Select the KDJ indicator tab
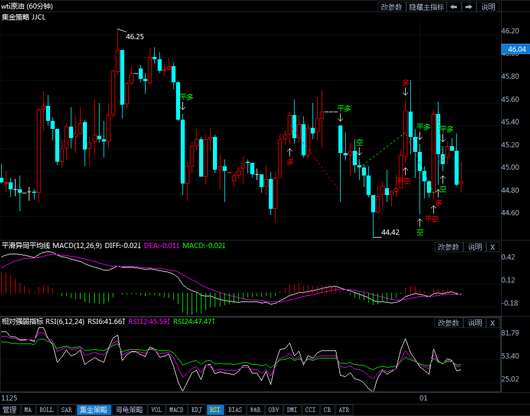 pos(197,410)
